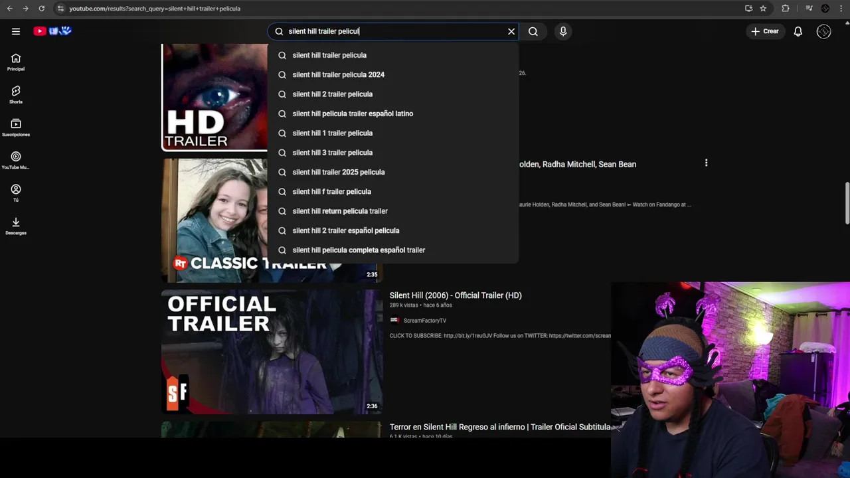This screenshot has height=478, width=850.
Task: Open YouTube Music in the sidebar
Action: [16, 161]
